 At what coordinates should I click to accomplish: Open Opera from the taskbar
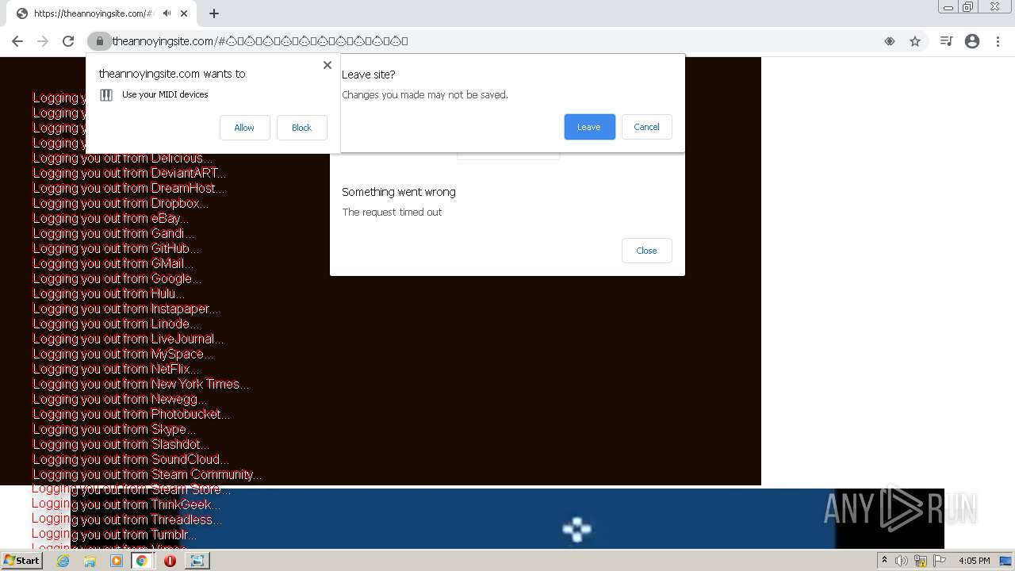[170, 561]
